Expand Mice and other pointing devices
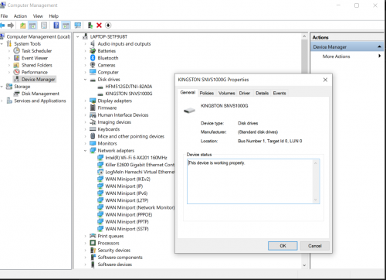 point(85,136)
